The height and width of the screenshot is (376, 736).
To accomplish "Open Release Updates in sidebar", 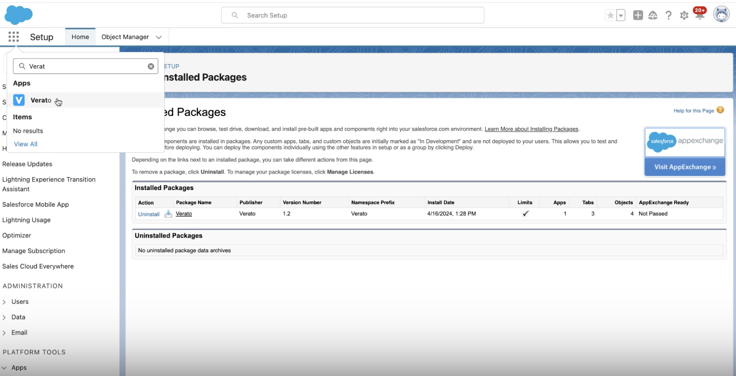I will [27, 164].
